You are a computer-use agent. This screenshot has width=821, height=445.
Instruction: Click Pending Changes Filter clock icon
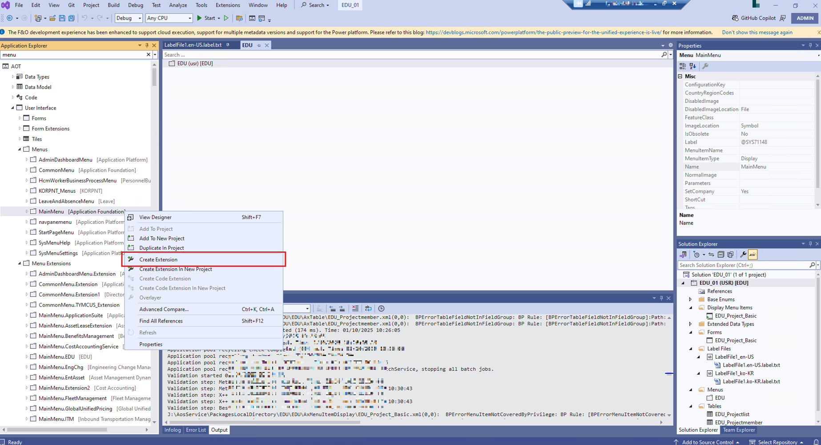point(696,255)
